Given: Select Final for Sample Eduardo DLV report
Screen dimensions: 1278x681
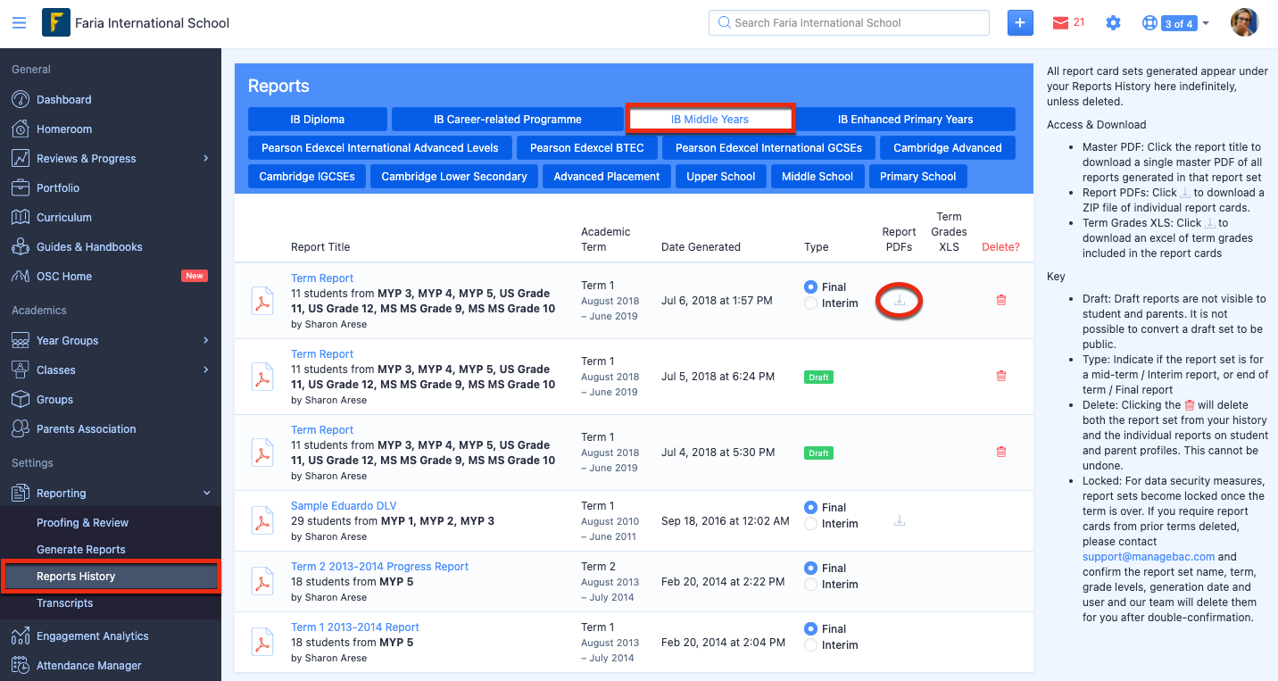Looking at the screenshot, I should pos(810,507).
